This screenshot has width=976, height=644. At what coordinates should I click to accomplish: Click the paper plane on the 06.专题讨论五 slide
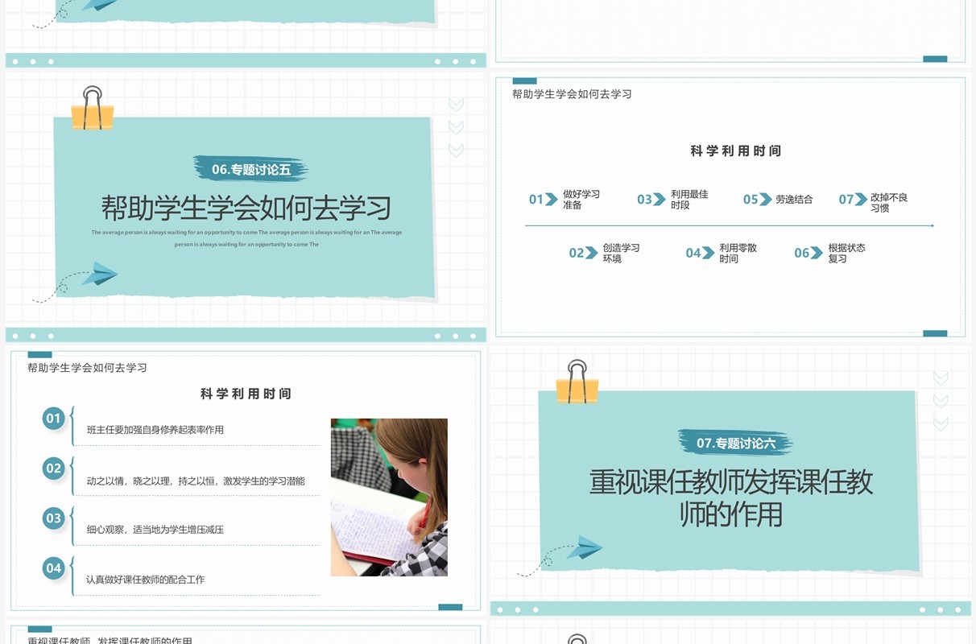point(99,274)
